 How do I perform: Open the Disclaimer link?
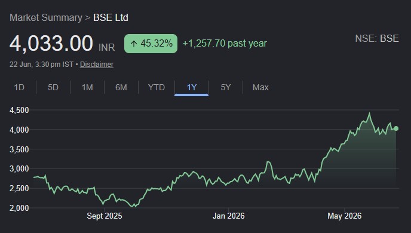pos(97,65)
